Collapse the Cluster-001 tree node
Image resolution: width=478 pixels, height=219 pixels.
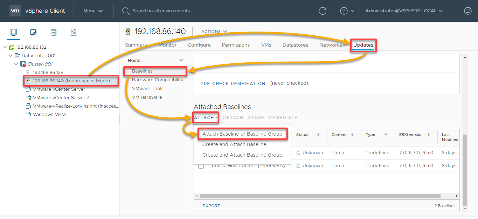click(x=16, y=64)
